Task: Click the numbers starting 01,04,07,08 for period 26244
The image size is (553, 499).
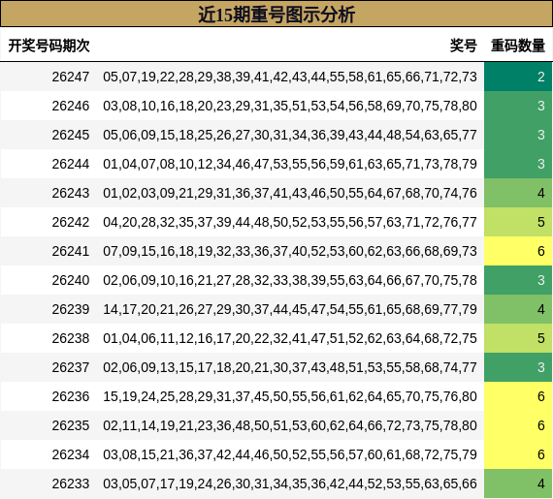Action: pyautogui.click(x=290, y=164)
